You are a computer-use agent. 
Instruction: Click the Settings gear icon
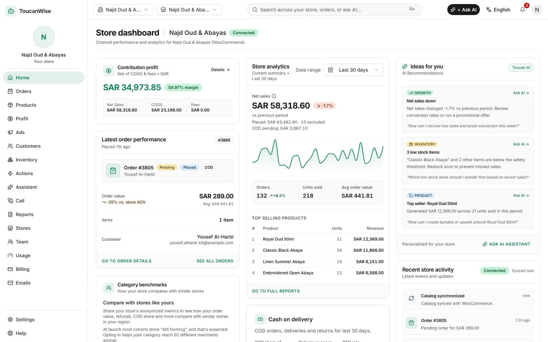[x=10, y=319]
